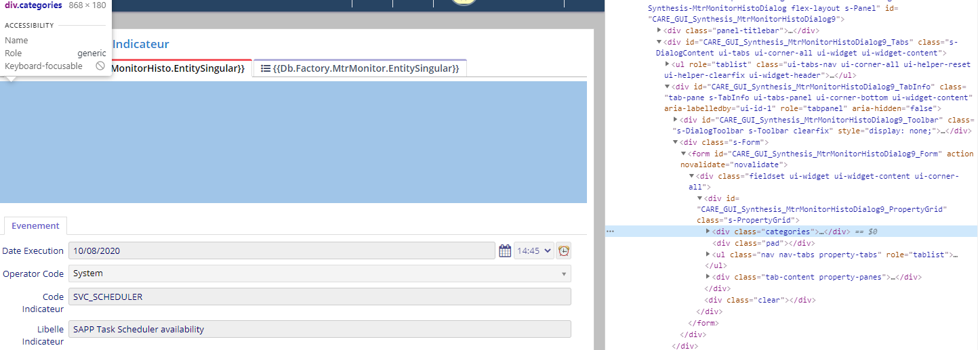Expand the ul role tablist node
Screen dimensions: 978x350
[668, 64]
